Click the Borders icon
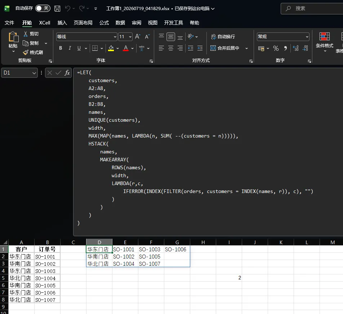The height and width of the screenshot is (314, 343). coord(95,48)
